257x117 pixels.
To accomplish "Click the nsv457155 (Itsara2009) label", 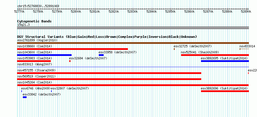I will pyautogui.click(x=36, y=70).
